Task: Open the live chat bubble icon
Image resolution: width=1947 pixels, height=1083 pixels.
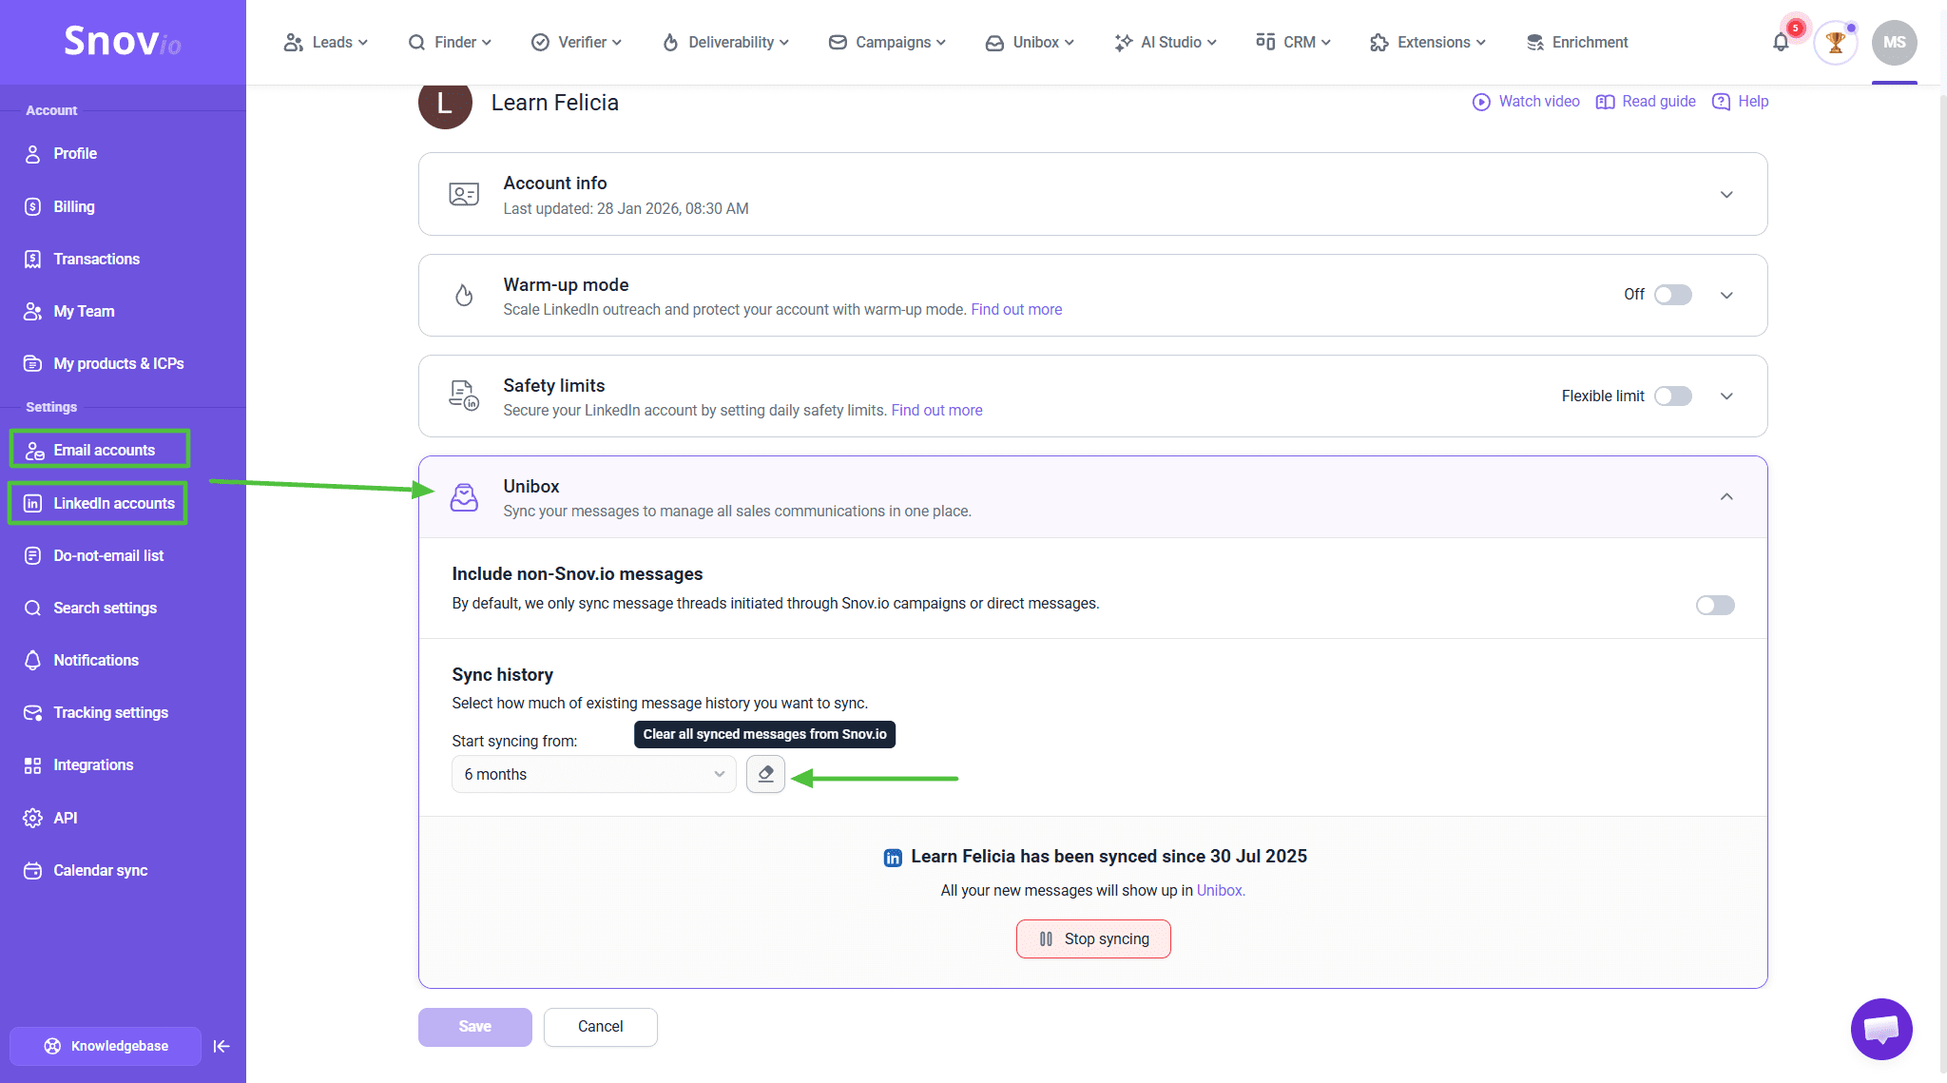Action: 1880,1029
